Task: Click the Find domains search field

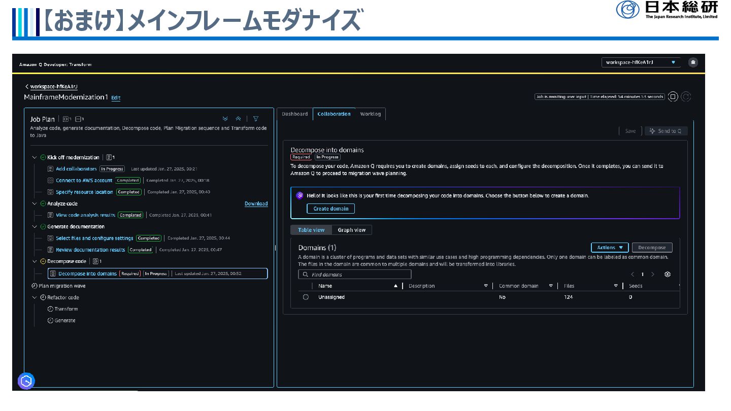Action: click(355, 275)
